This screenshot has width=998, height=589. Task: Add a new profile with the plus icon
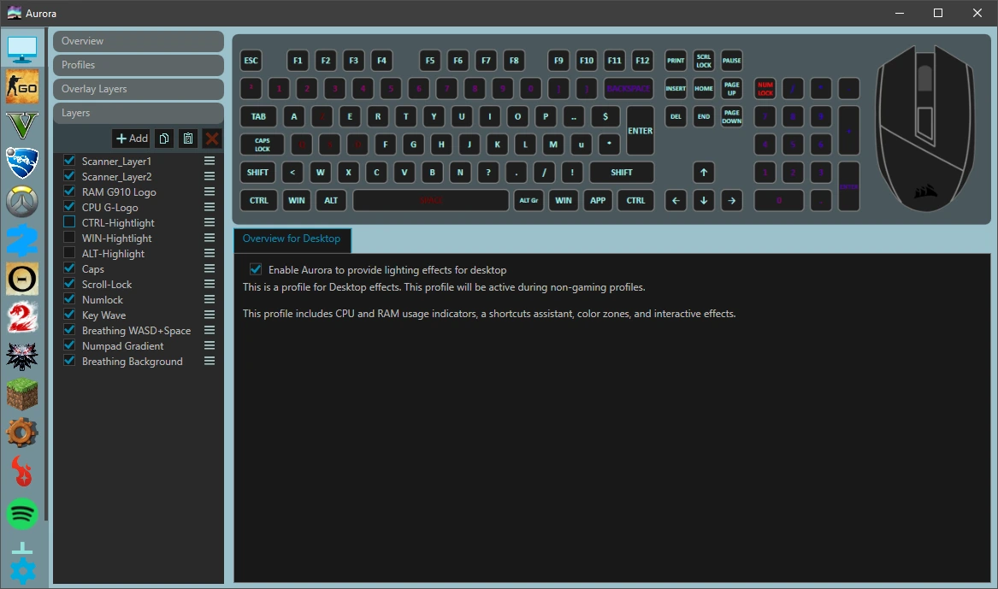pos(22,548)
